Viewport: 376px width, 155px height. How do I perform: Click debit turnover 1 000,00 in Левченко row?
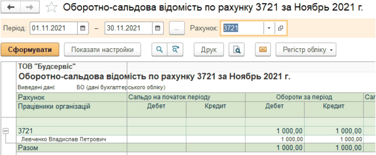click(275, 139)
